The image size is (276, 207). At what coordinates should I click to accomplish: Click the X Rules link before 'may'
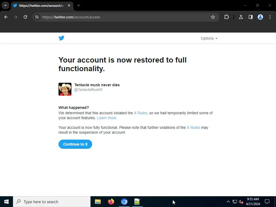(193, 127)
